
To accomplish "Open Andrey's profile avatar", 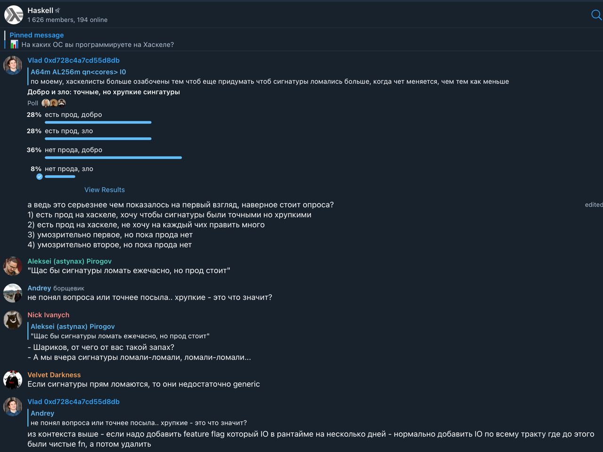I will [x=13, y=293].
